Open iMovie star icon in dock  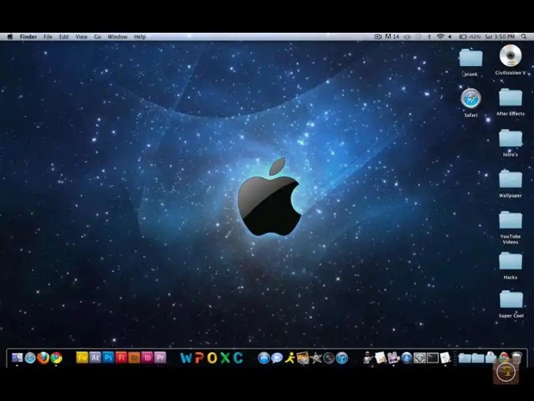click(316, 358)
